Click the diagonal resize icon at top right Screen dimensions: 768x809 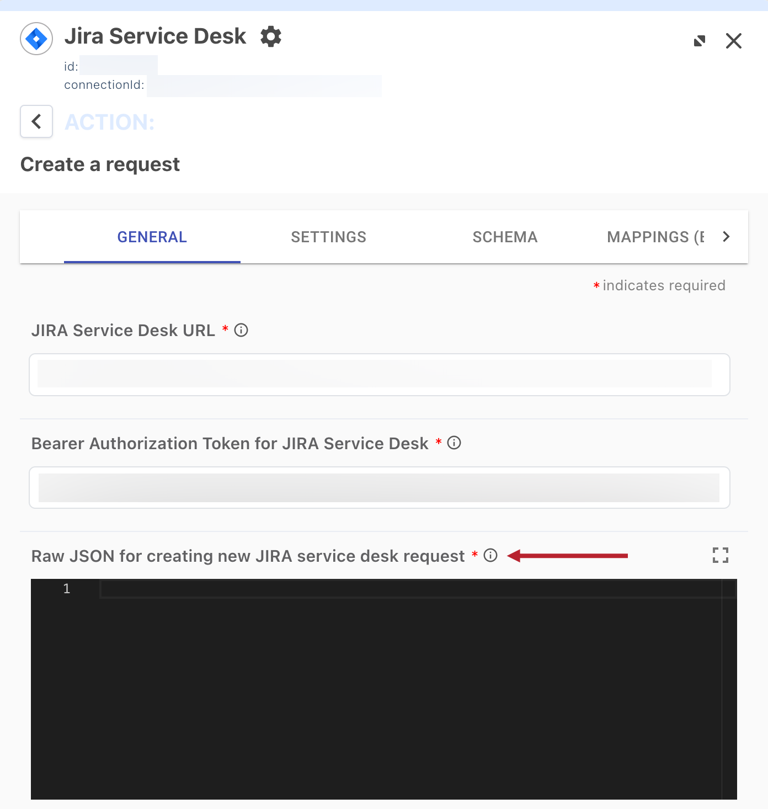(x=700, y=41)
